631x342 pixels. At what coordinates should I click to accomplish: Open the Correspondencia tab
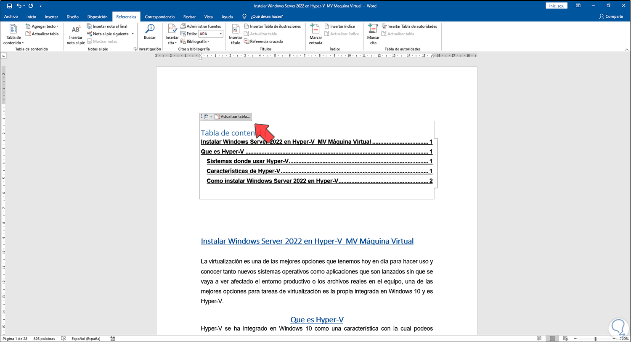pyautogui.click(x=159, y=17)
